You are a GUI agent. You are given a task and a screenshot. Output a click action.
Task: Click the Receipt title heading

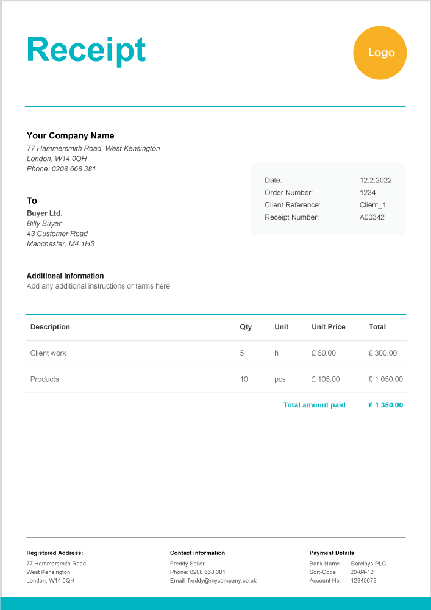[86, 50]
